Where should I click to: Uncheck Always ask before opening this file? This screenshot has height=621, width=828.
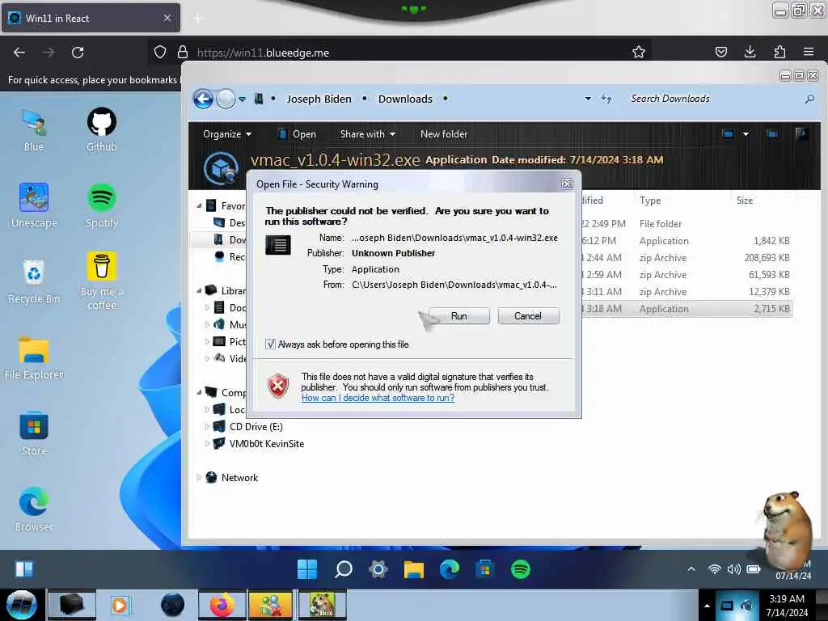[x=270, y=344]
